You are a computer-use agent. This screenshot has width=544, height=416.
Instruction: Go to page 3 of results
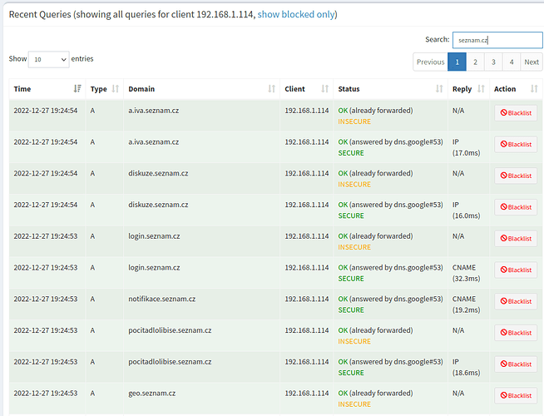[492, 62]
